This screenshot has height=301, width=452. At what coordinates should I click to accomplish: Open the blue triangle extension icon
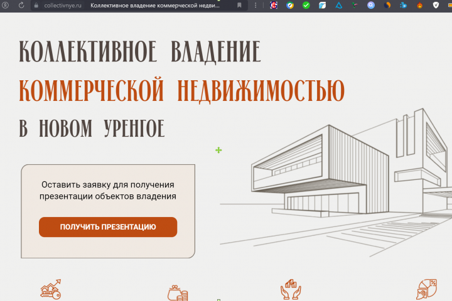pos(339,5)
